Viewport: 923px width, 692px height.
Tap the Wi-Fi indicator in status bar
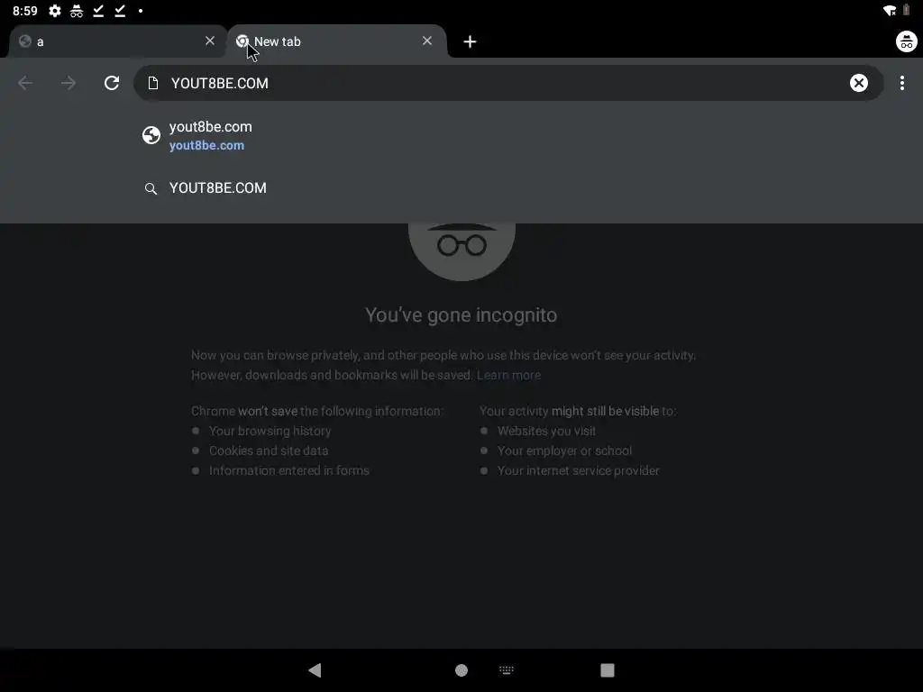890,11
